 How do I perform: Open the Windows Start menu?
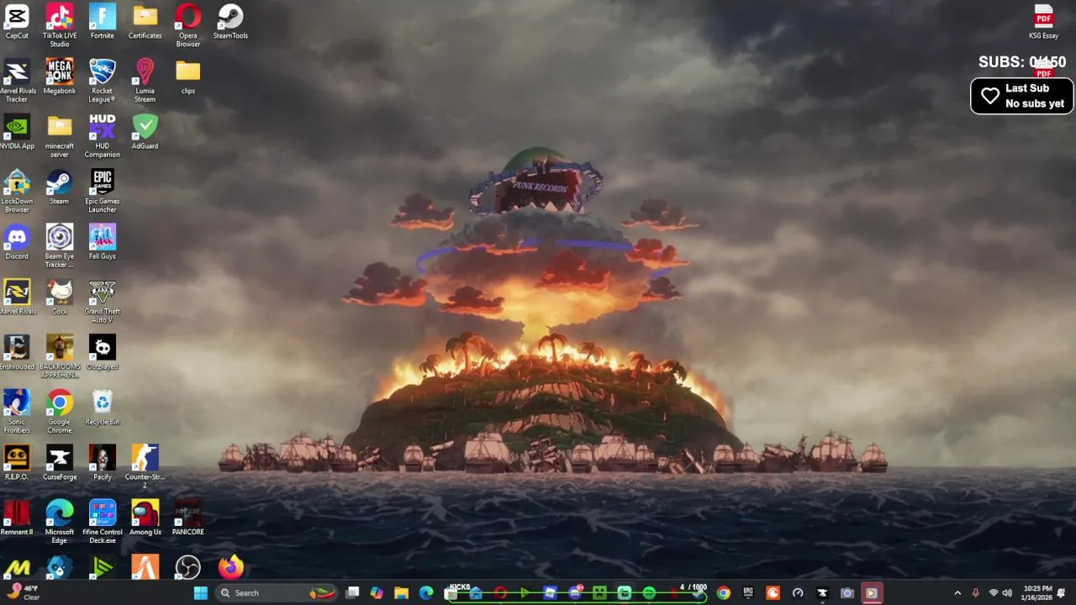pos(201,593)
